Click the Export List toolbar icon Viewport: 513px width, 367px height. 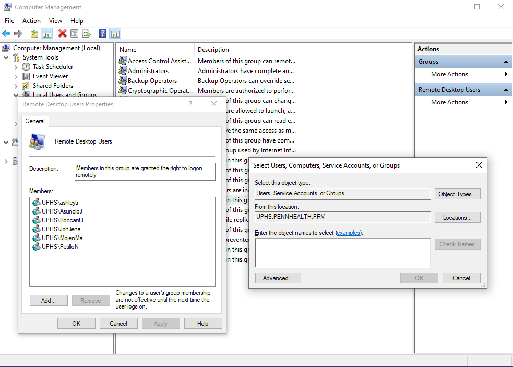(x=87, y=33)
